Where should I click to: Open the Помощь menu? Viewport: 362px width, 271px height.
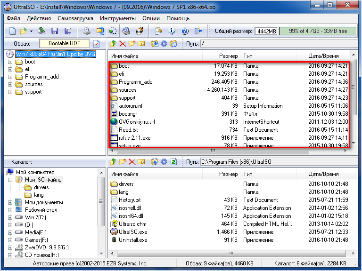click(x=178, y=18)
